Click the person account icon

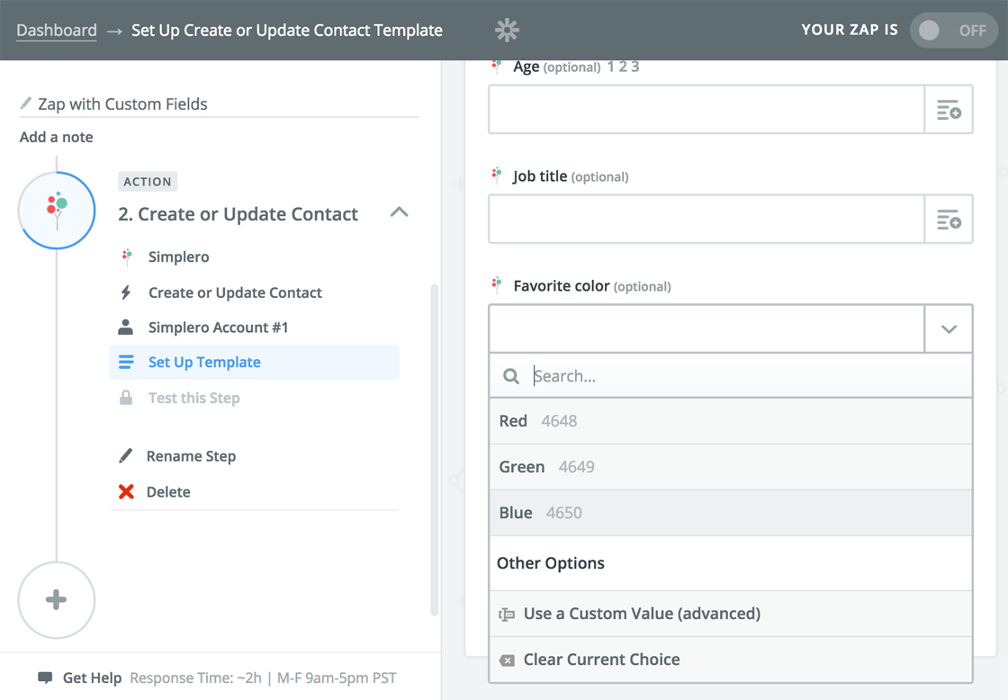[x=126, y=328]
